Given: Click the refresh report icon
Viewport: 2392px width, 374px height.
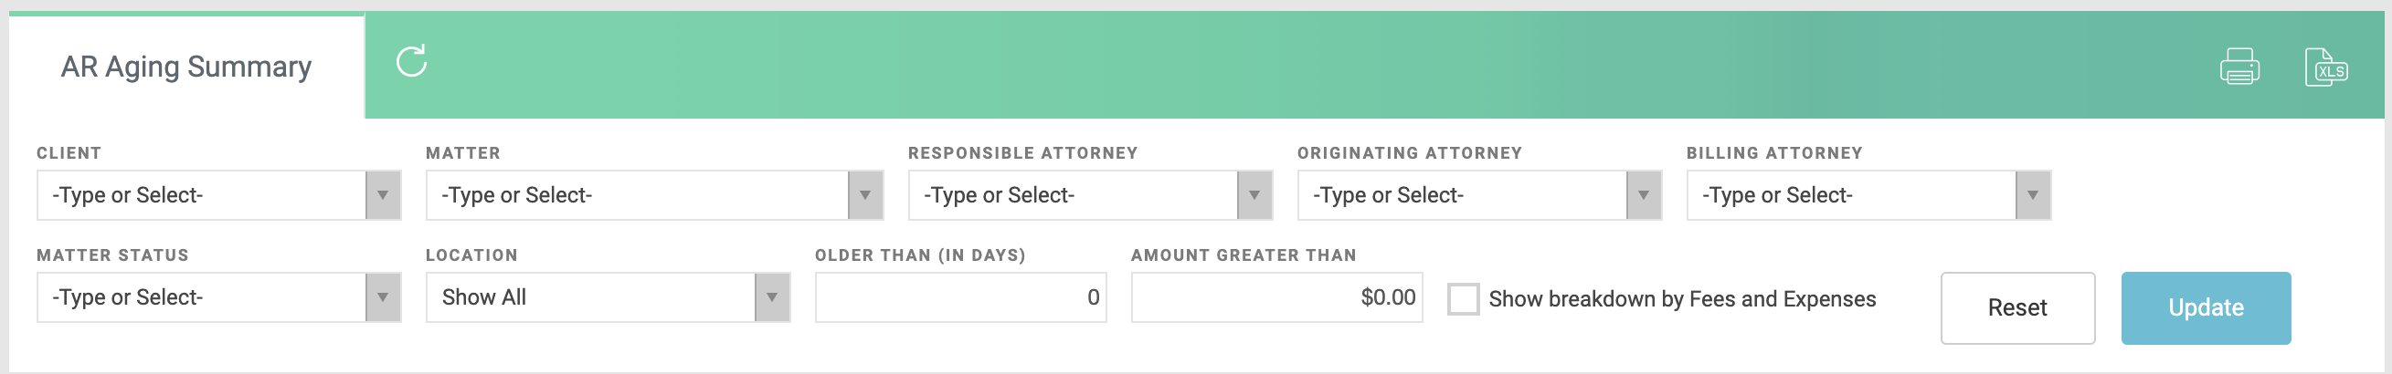Looking at the screenshot, I should click(x=411, y=62).
